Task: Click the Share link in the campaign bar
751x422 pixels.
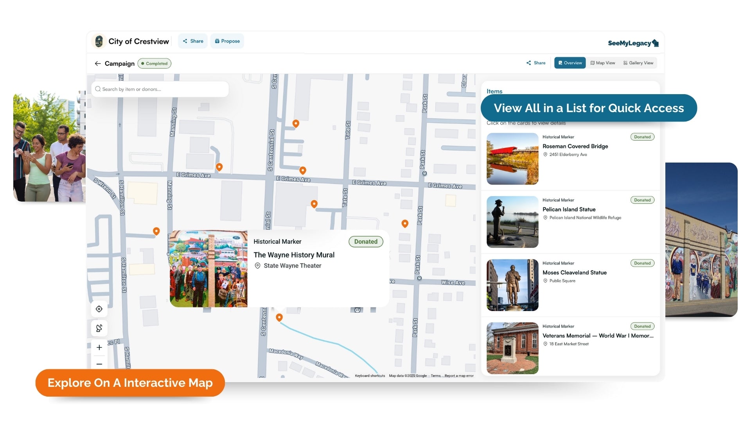Action: point(536,63)
